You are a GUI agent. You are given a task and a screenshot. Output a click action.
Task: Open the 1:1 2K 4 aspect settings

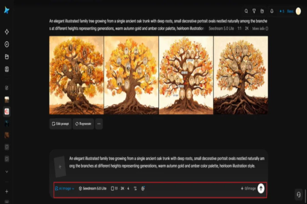[120, 189]
